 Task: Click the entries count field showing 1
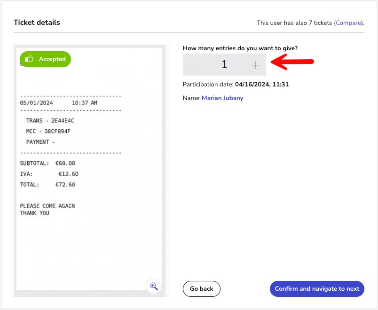[224, 64]
